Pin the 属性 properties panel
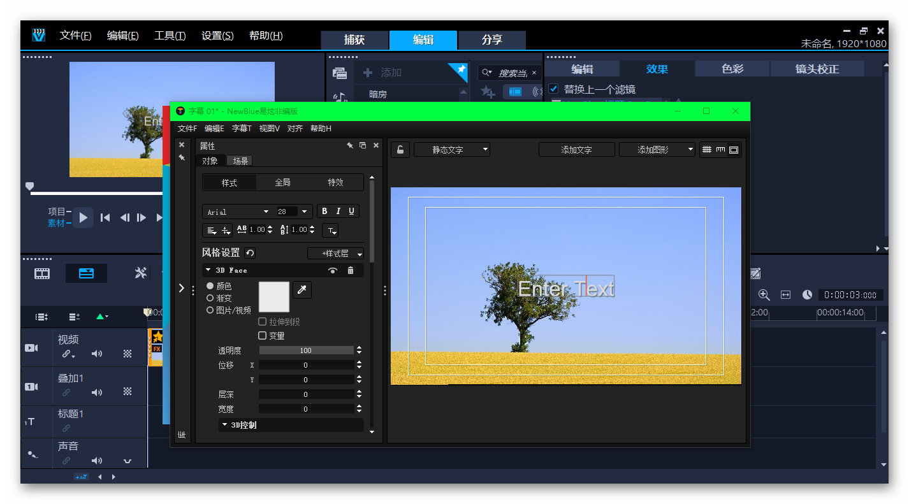The height and width of the screenshot is (504, 909). 350,146
